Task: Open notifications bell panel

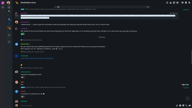Action: point(189,3)
